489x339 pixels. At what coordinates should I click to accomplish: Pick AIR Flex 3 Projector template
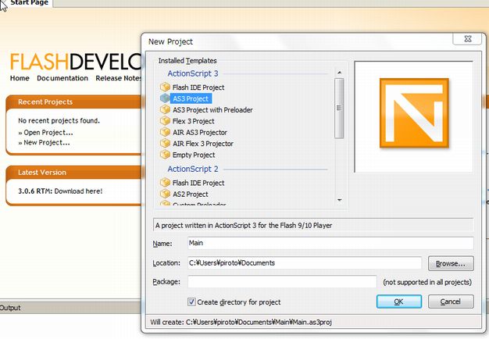click(203, 144)
